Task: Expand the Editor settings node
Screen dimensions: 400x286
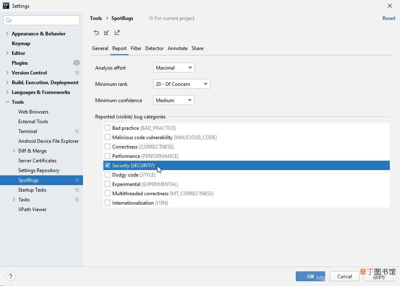Action: pyautogui.click(x=7, y=53)
